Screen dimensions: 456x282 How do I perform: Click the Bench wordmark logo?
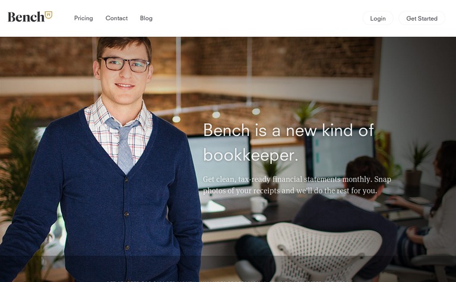coord(26,17)
